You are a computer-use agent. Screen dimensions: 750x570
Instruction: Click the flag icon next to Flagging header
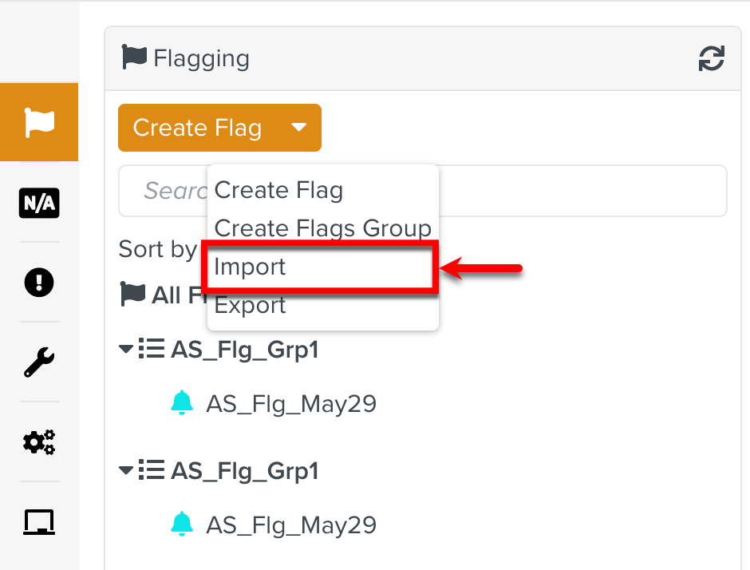tap(133, 57)
